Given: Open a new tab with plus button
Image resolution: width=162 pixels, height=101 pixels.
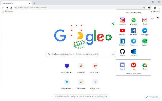Looking at the screenshot, I should 34,3.
